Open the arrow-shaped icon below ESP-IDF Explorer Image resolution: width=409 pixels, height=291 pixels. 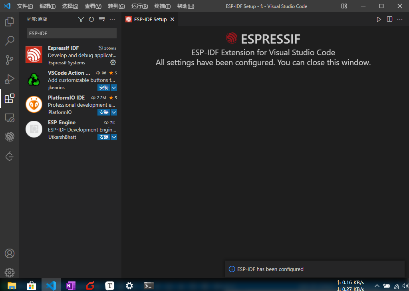pyautogui.click(x=10, y=156)
